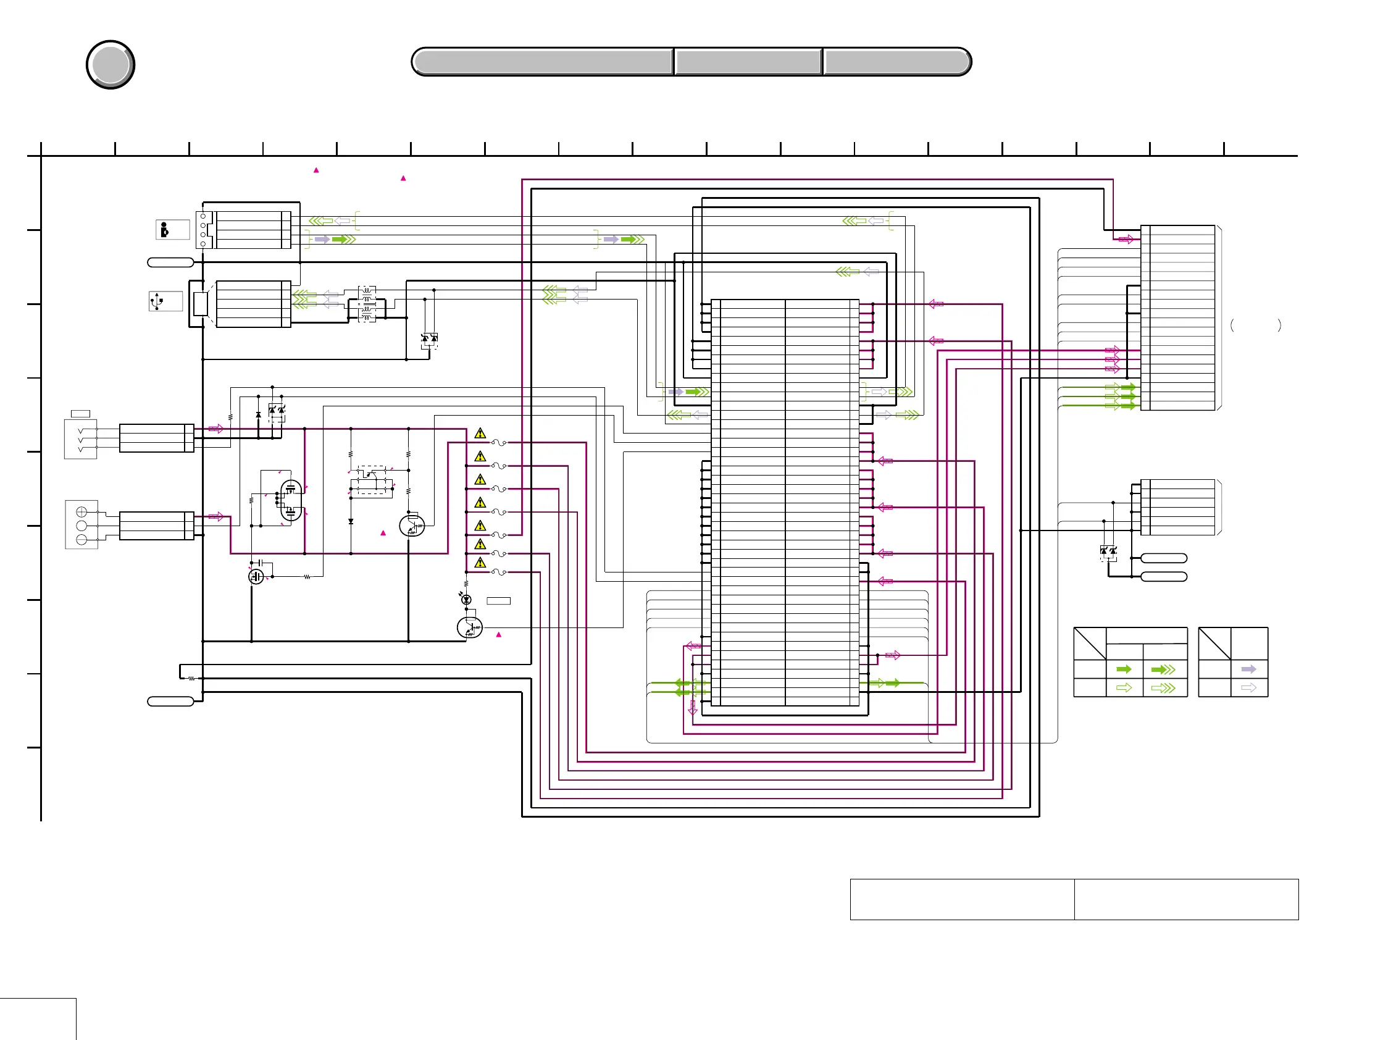Screen dimensions: 1383x1040
Task: Click the dual MOSFET symbol in the oval outline
Action: 291,501
